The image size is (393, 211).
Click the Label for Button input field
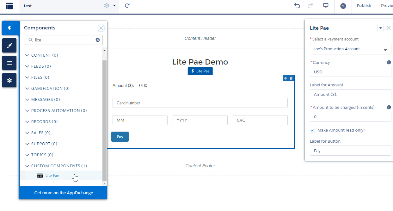coord(350,151)
